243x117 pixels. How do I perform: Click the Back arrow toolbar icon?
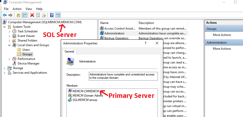click(5, 15)
